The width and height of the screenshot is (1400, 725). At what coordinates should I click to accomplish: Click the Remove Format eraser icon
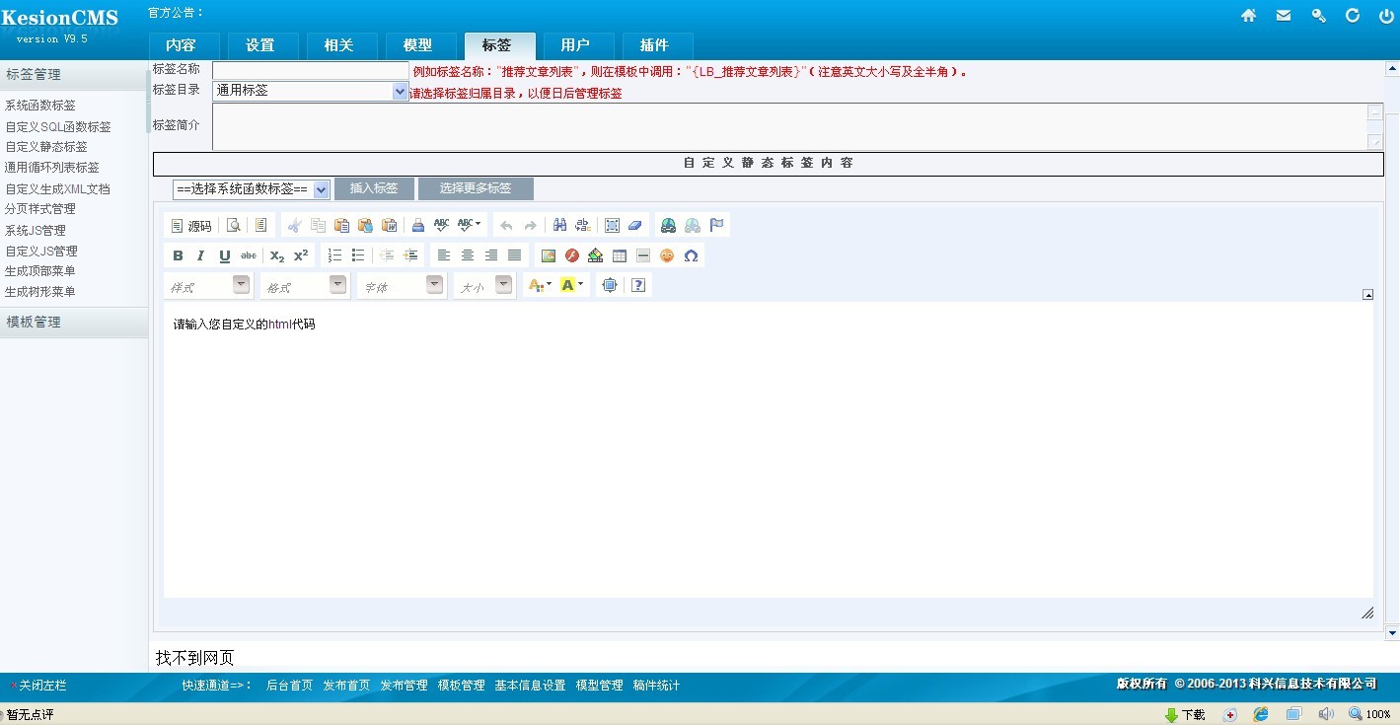pos(634,226)
